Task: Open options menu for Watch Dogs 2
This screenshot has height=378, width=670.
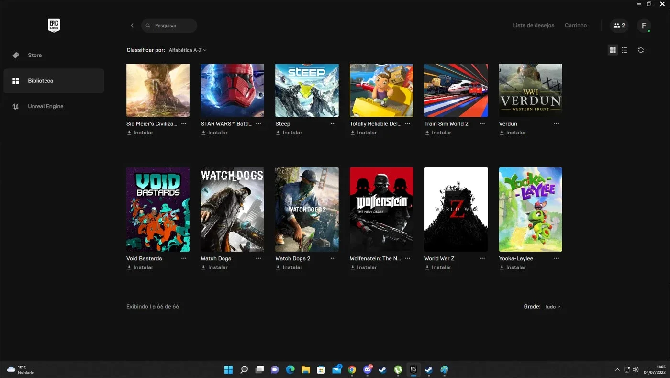Action: tap(333, 258)
